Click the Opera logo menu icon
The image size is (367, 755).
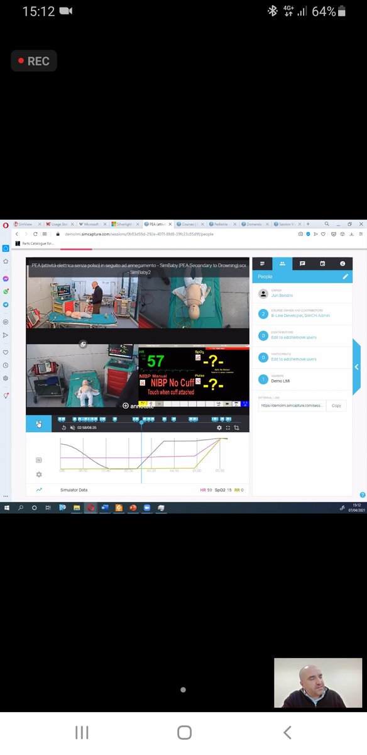pos(6,224)
